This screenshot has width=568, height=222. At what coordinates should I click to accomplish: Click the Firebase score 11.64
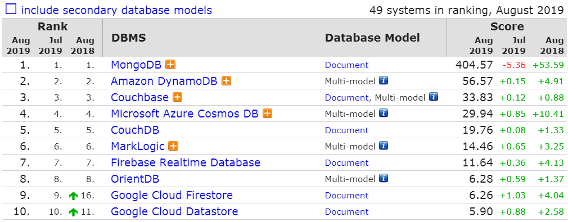click(478, 162)
